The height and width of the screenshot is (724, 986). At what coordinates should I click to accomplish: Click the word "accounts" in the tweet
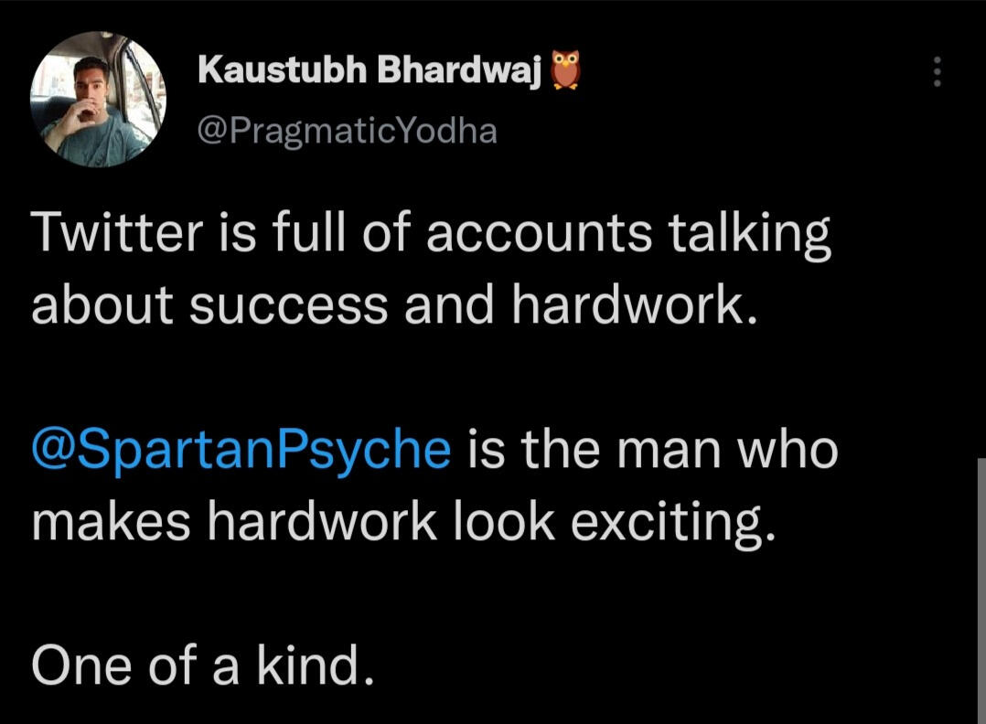[540, 233]
